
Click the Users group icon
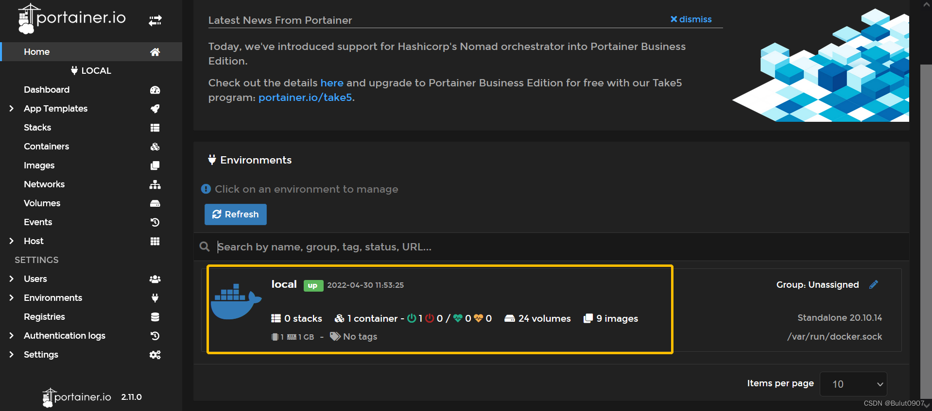click(x=155, y=279)
